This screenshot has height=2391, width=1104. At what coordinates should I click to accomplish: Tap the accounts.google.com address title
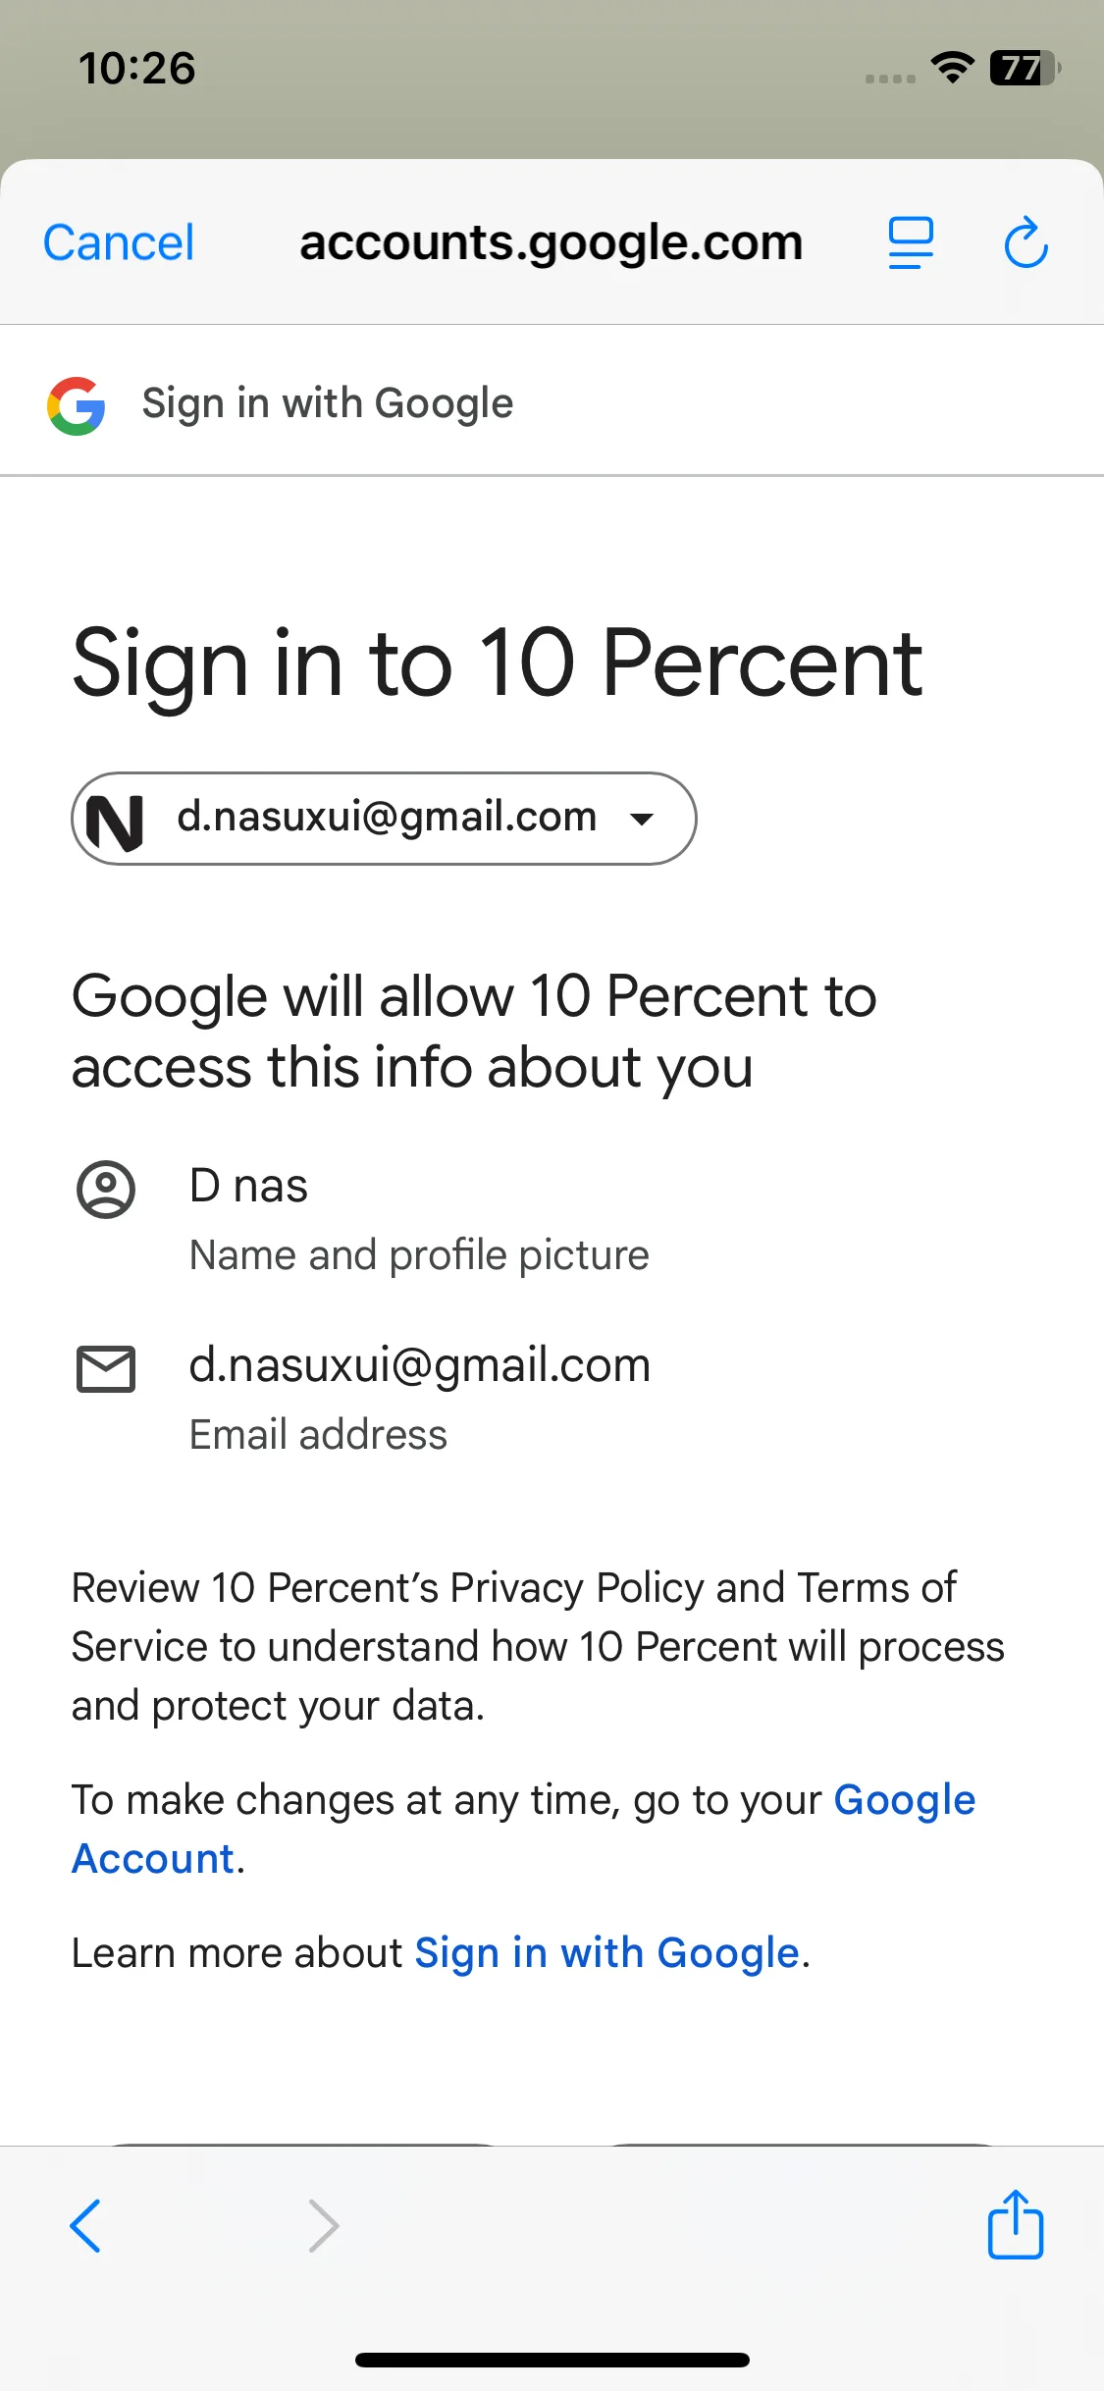(551, 242)
